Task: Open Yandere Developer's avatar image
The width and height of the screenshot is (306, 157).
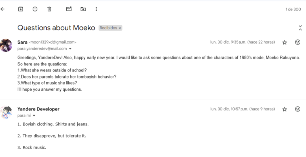Action: pos(6,112)
